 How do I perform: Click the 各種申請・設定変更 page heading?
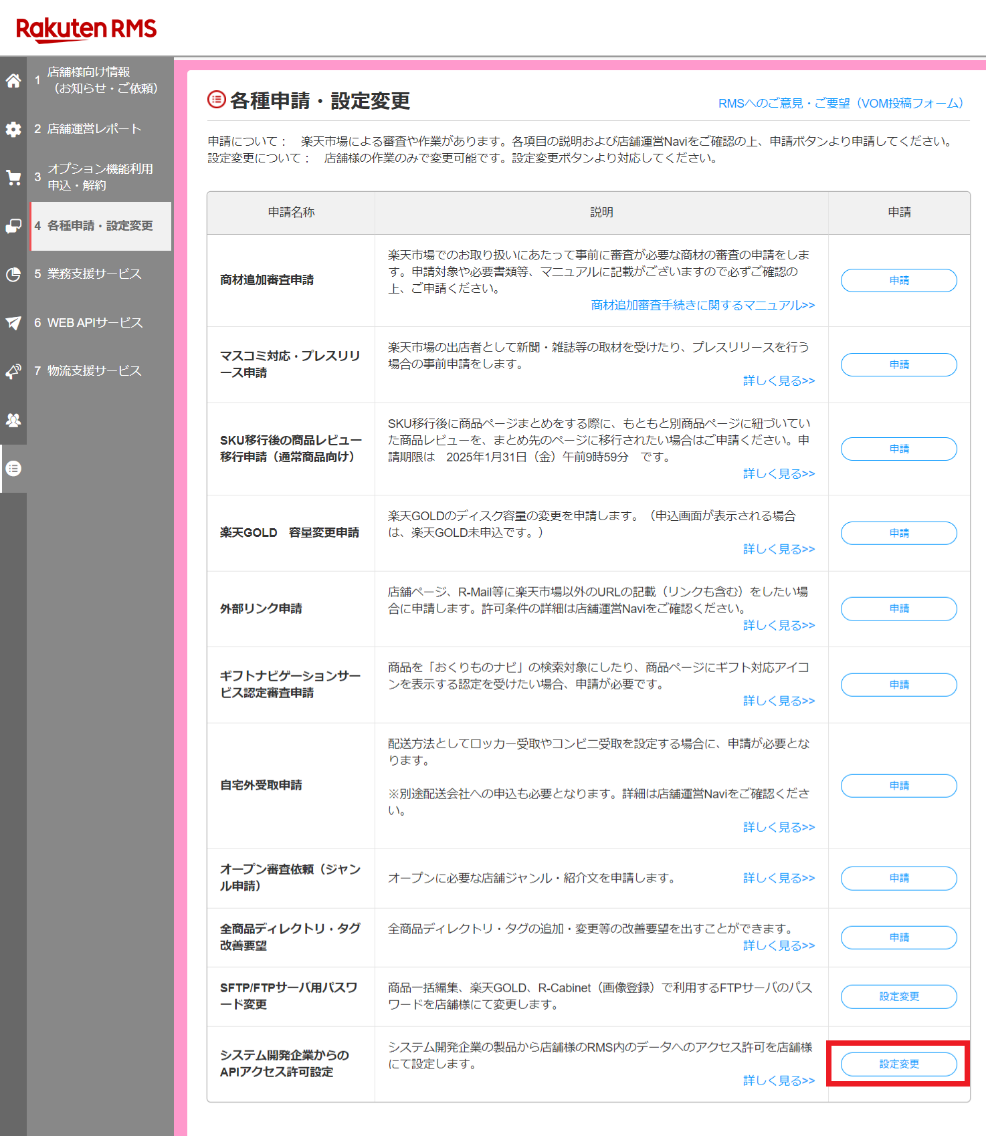pyautogui.click(x=320, y=101)
